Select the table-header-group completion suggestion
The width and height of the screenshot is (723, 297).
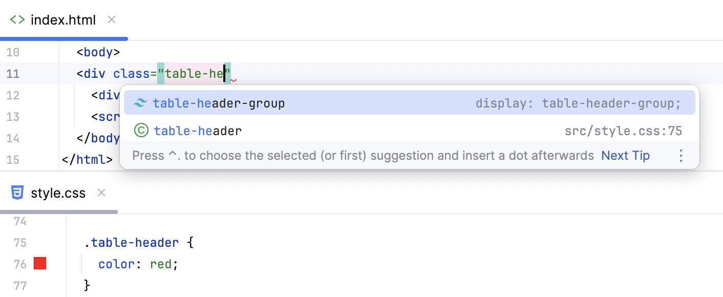pyautogui.click(x=219, y=103)
